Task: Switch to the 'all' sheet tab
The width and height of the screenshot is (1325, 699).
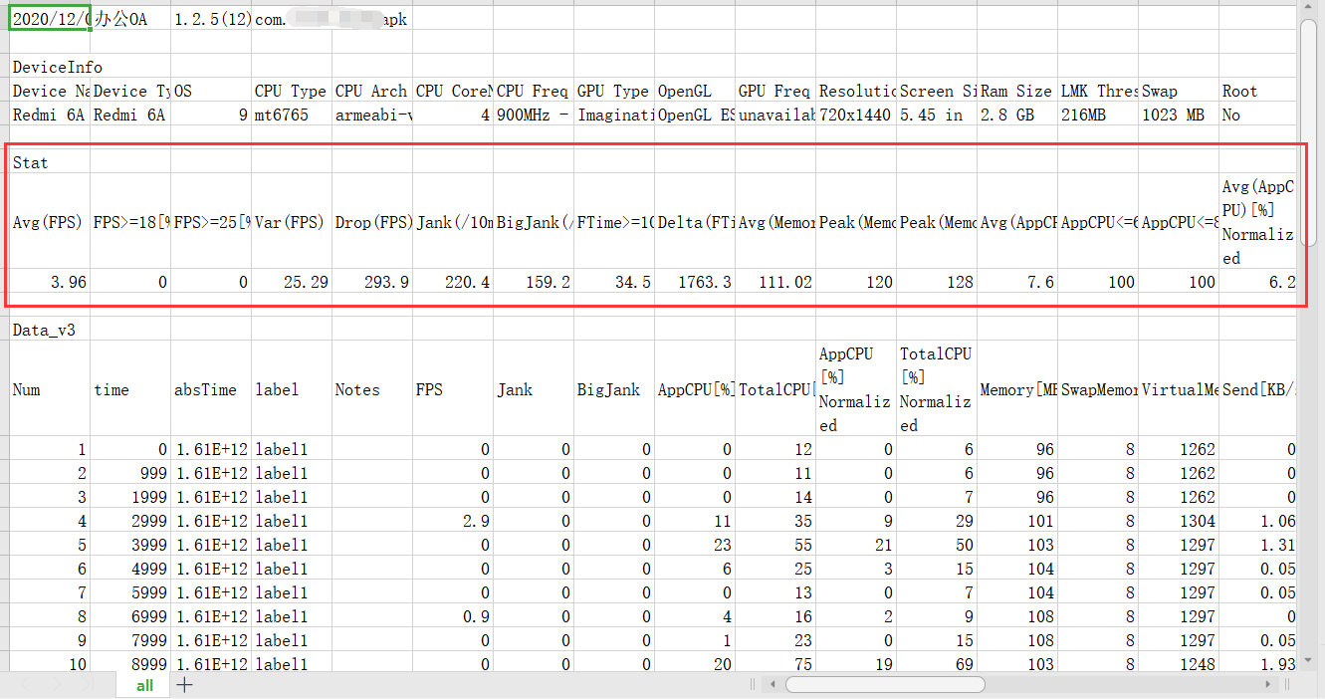Action: pos(144,685)
